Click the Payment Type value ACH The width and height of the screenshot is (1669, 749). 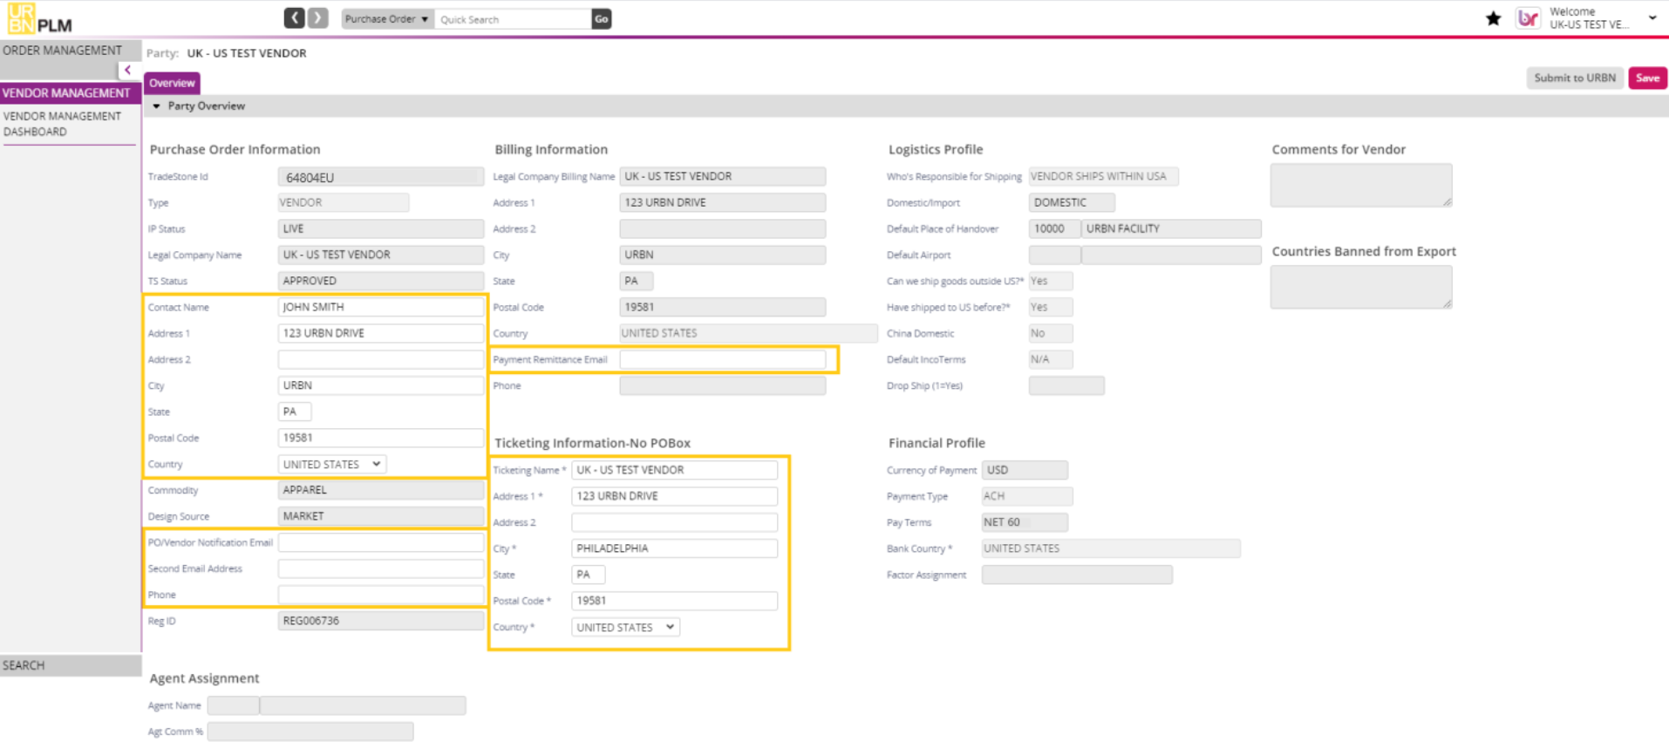click(1027, 496)
